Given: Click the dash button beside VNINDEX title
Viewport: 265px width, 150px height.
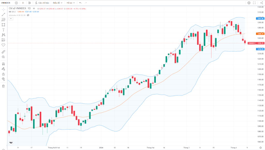Looking at the screenshot, I should point(34,9).
